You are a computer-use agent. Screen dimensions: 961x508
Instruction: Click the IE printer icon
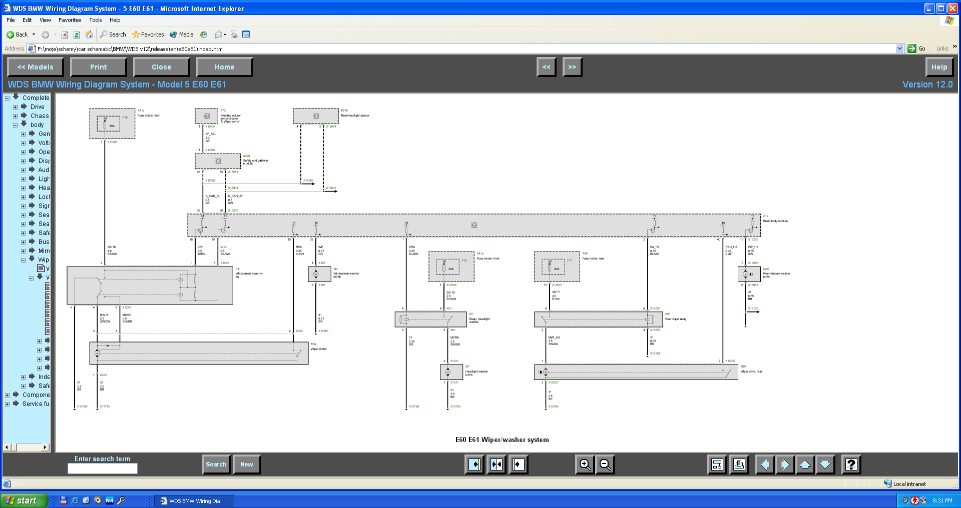pyautogui.click(x=234, y=34)
